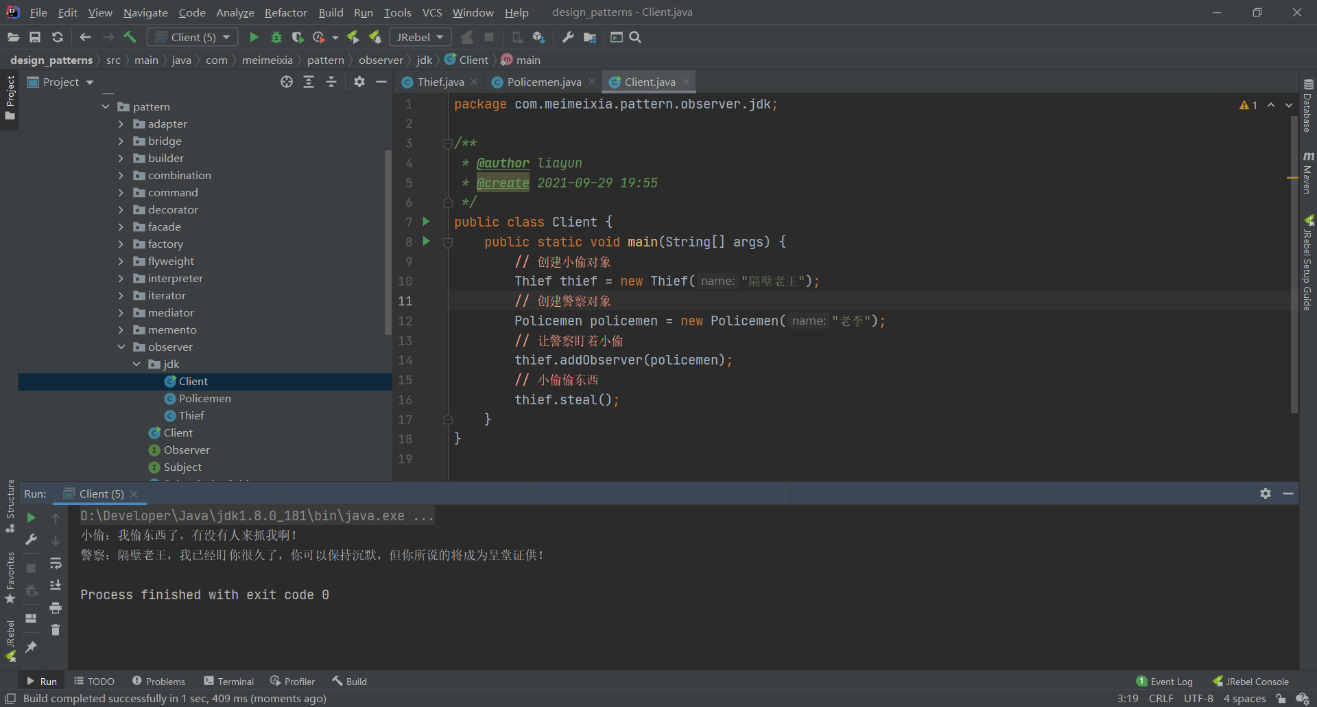Click the print icon in Run panel
1317x707 pixels.
(x=56, y=607)
